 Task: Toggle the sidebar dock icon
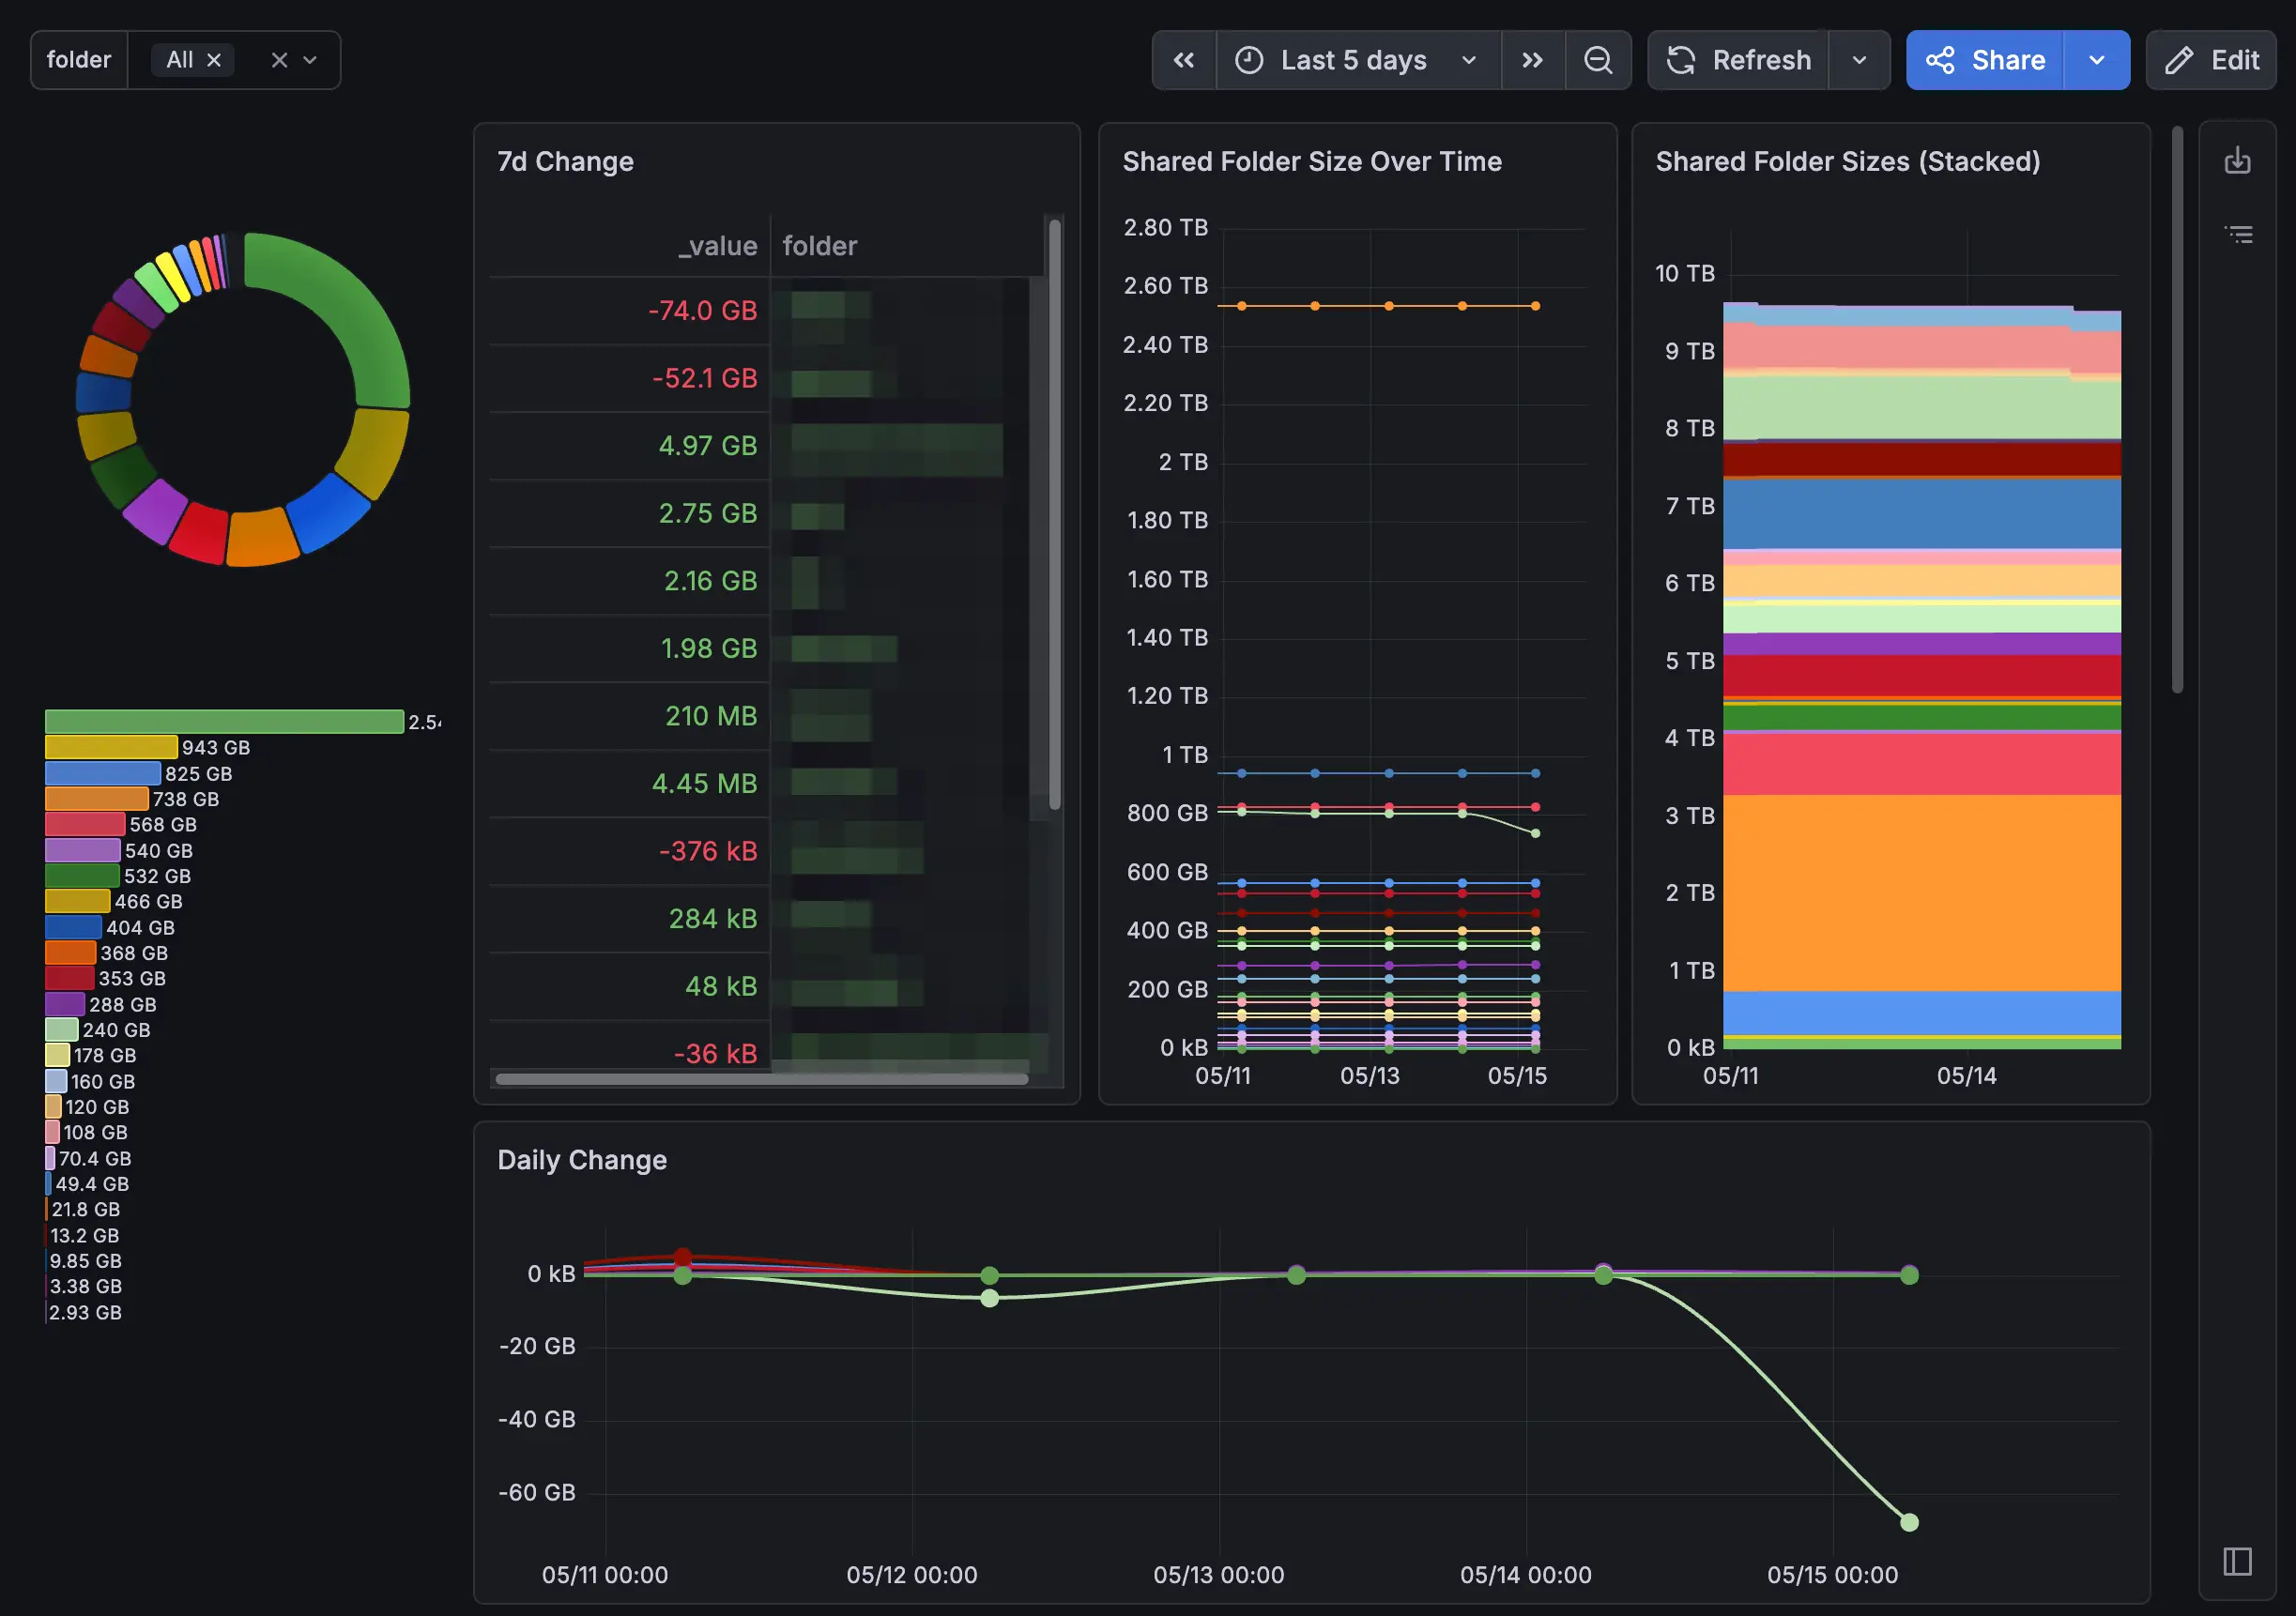2237,1560
